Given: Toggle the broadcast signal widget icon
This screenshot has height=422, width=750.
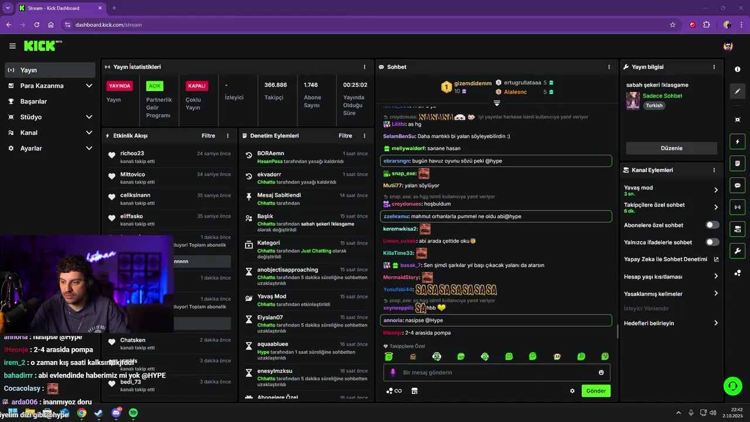Looking at the screenshot, I should pos(737,207).
